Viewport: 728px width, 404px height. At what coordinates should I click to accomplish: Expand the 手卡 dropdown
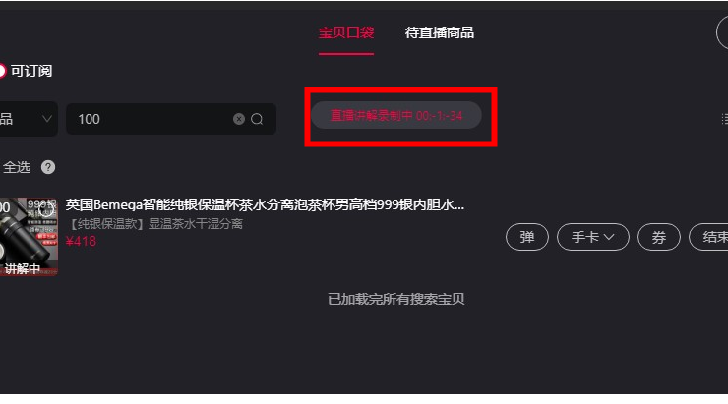coord(593,237)
